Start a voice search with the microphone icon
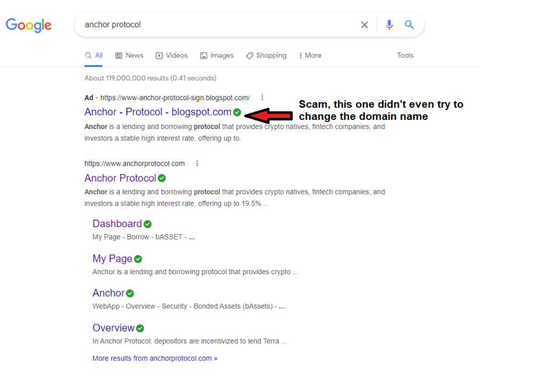 [389, 25]
